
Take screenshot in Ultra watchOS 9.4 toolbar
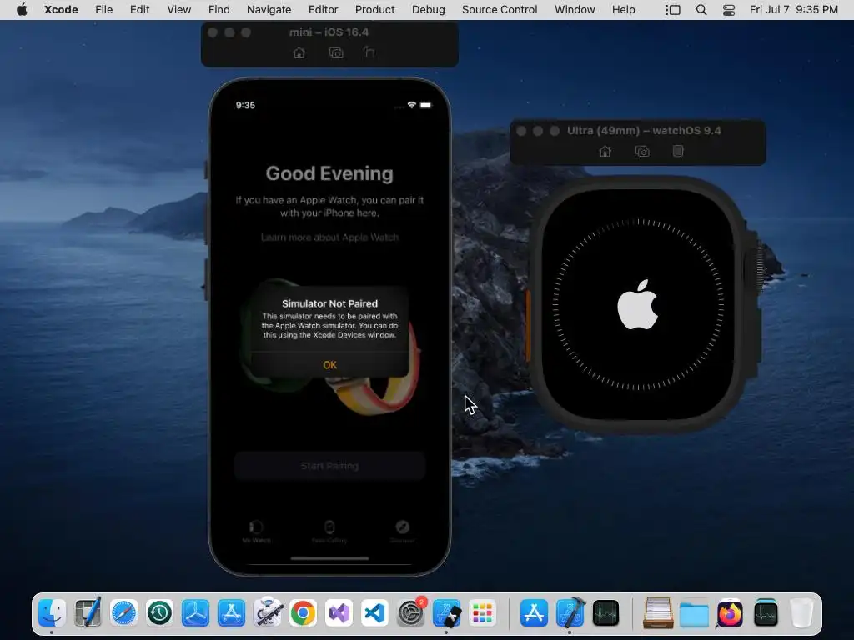(x=642, y=152)
